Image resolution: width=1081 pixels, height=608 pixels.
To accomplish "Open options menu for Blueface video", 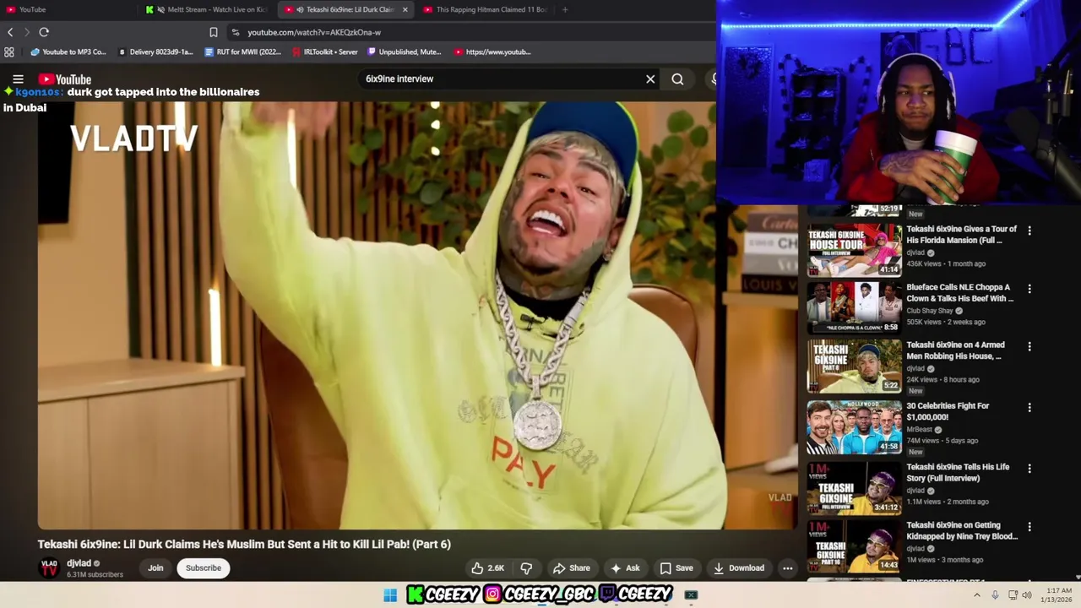I will click(1029, 288).
